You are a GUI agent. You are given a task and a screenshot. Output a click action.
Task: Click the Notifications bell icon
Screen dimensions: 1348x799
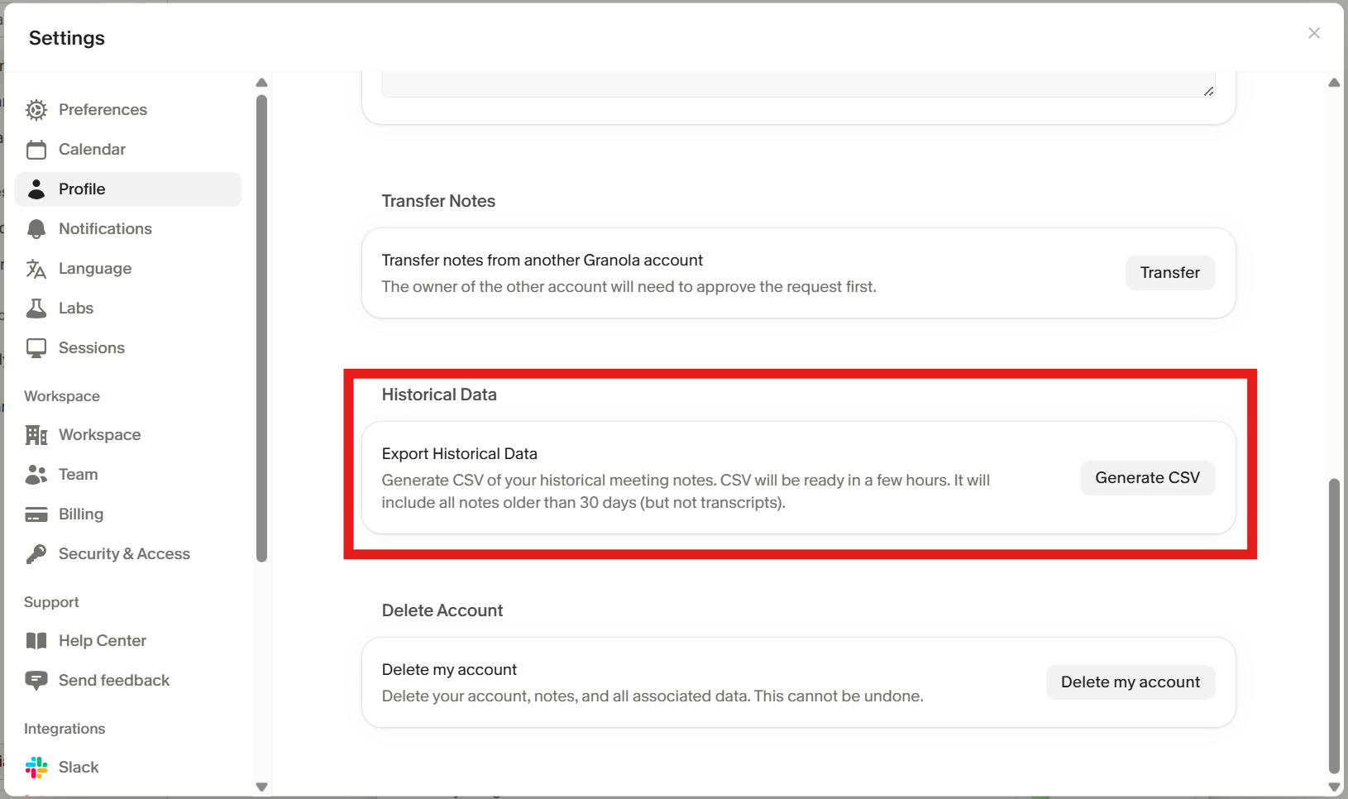[36, 229]
